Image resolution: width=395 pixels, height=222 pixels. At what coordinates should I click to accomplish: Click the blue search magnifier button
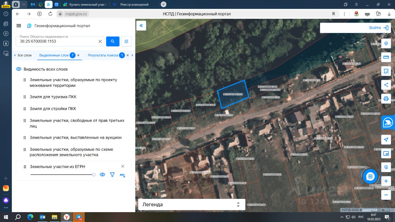[x=113, y=41]
